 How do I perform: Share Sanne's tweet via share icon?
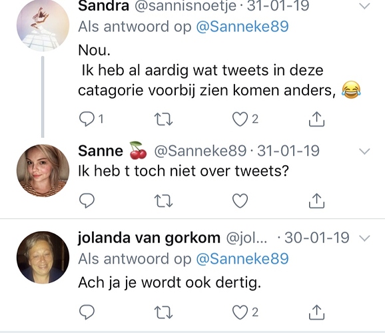(x=316, y=200)
